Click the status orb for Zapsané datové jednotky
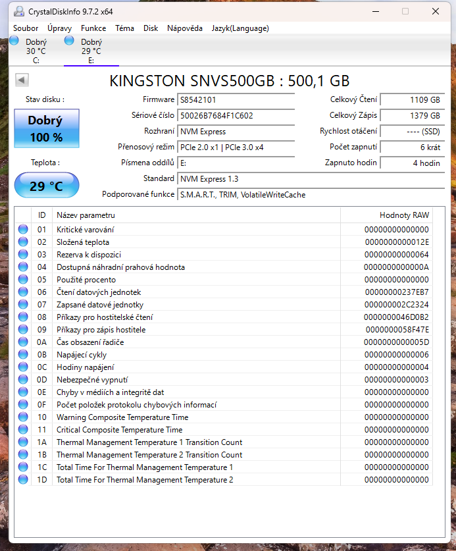The width and height of the screenshot is (456, 551). click(x=23, y=305)
